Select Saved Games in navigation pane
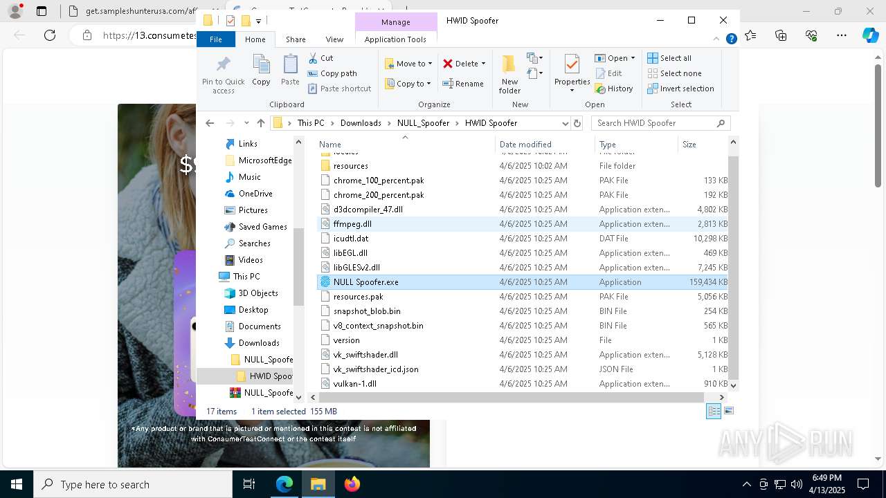 tap(262, 227)
